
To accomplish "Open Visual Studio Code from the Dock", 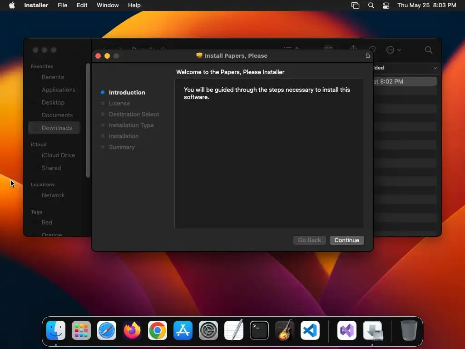I will pos(310,330).
